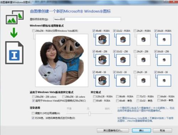
Task: Toggle the Vista PNG compressed 256x256 checkbox
Action: point(33,101)
